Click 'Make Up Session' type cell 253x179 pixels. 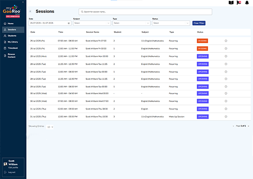tap(177, 117)
